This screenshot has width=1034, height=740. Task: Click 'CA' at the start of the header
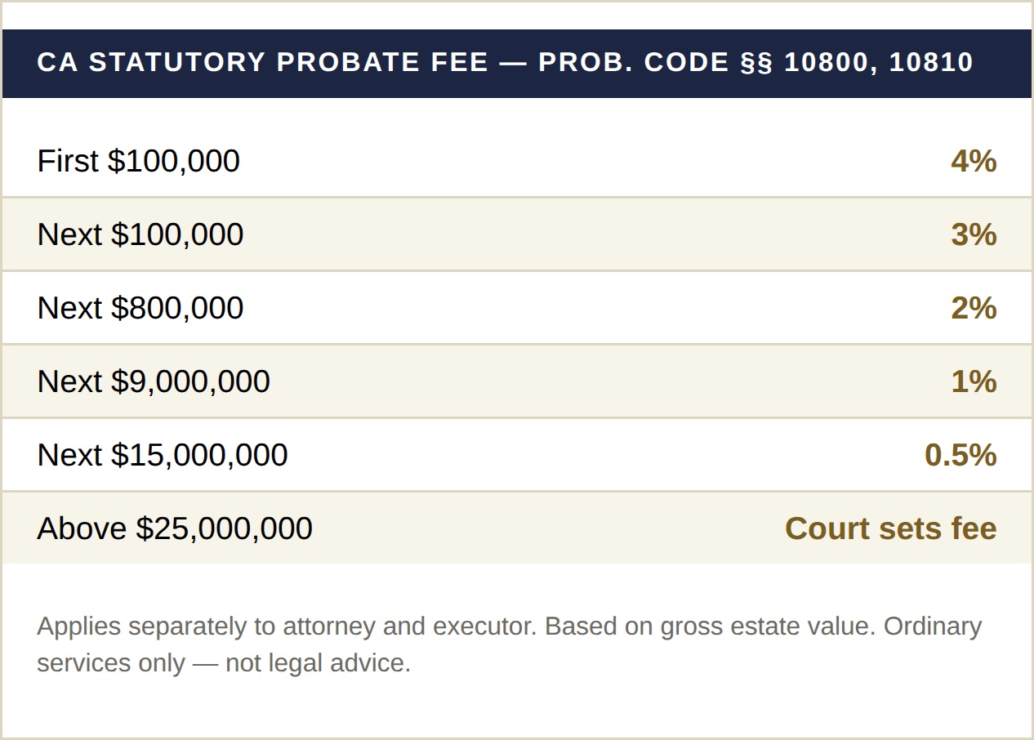pyautogui.click(x=58, y=63)
